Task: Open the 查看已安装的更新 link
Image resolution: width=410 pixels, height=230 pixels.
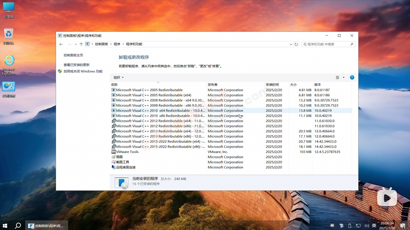Action: click(x=76, y=65)
